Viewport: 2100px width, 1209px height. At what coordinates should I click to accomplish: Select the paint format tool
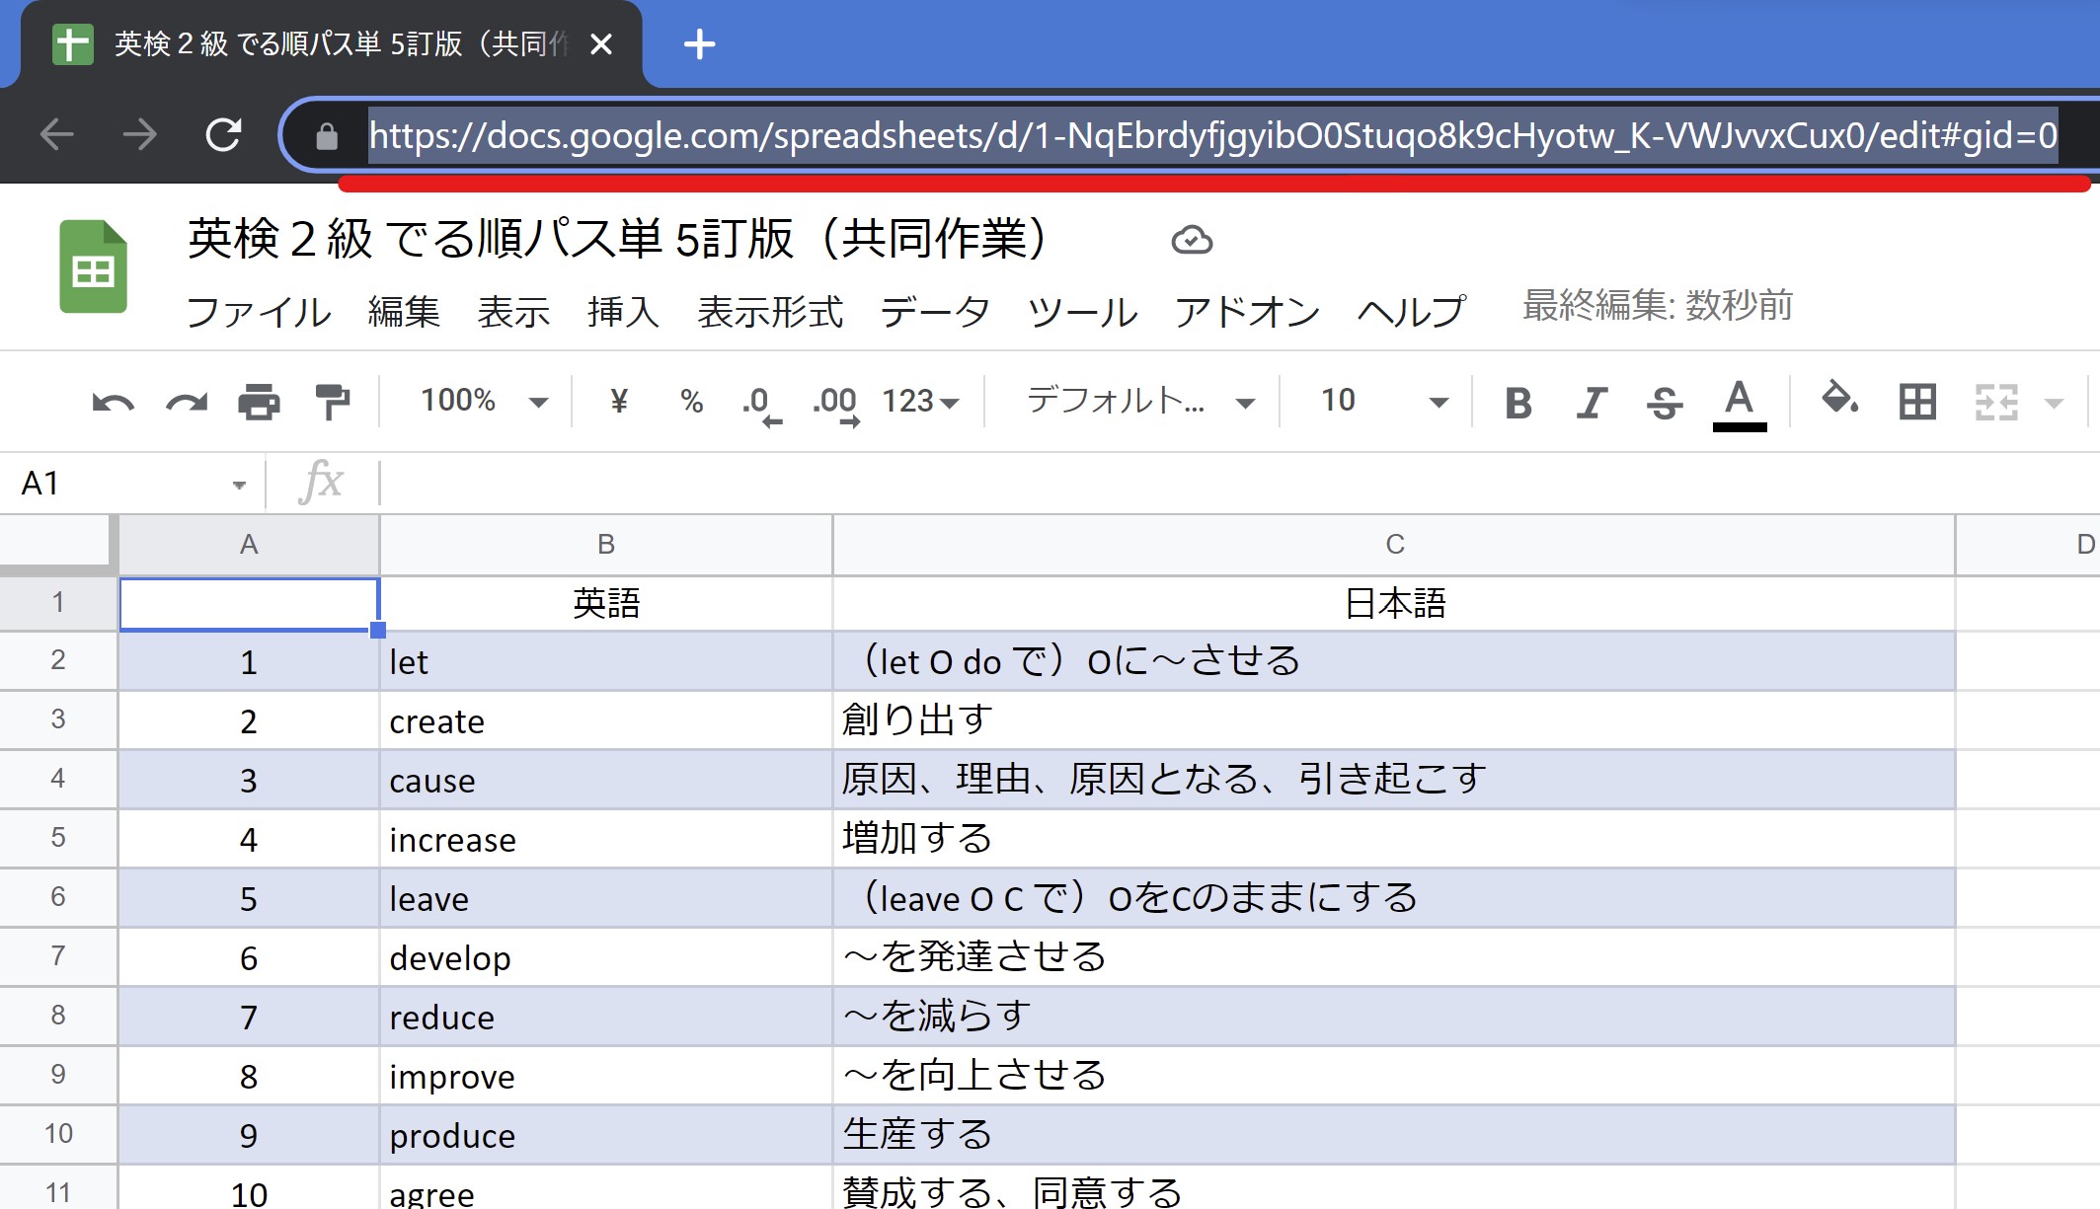pos(332,402)
